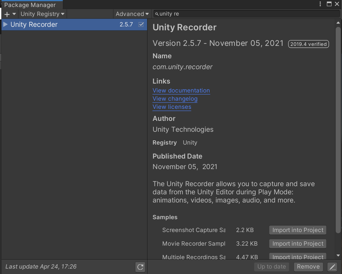Click the close window icon
This screenshot has height=274, width=342.
point(337,4)
